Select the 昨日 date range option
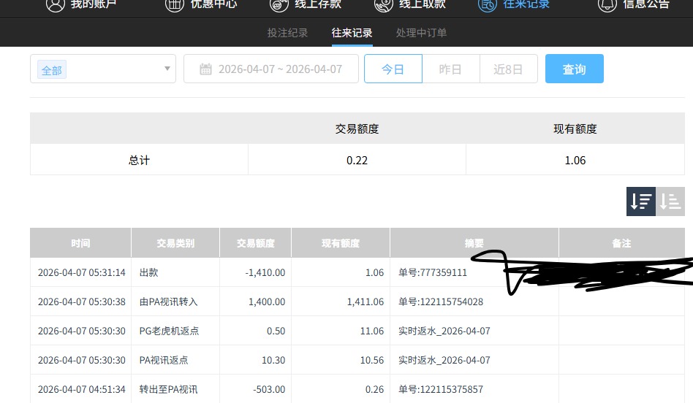 pos(450,69)
